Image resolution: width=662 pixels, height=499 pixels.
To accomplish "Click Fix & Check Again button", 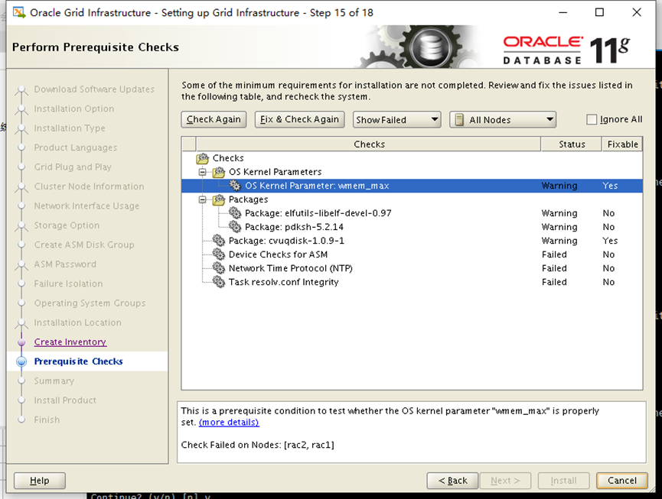I will point(300,120).
